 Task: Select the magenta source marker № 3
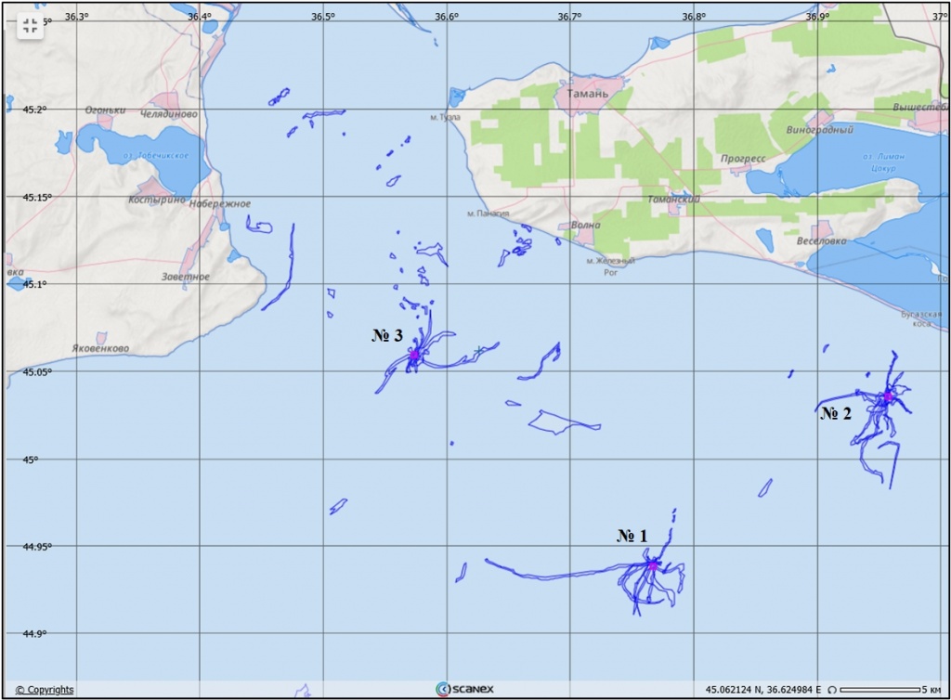[414, 356]
